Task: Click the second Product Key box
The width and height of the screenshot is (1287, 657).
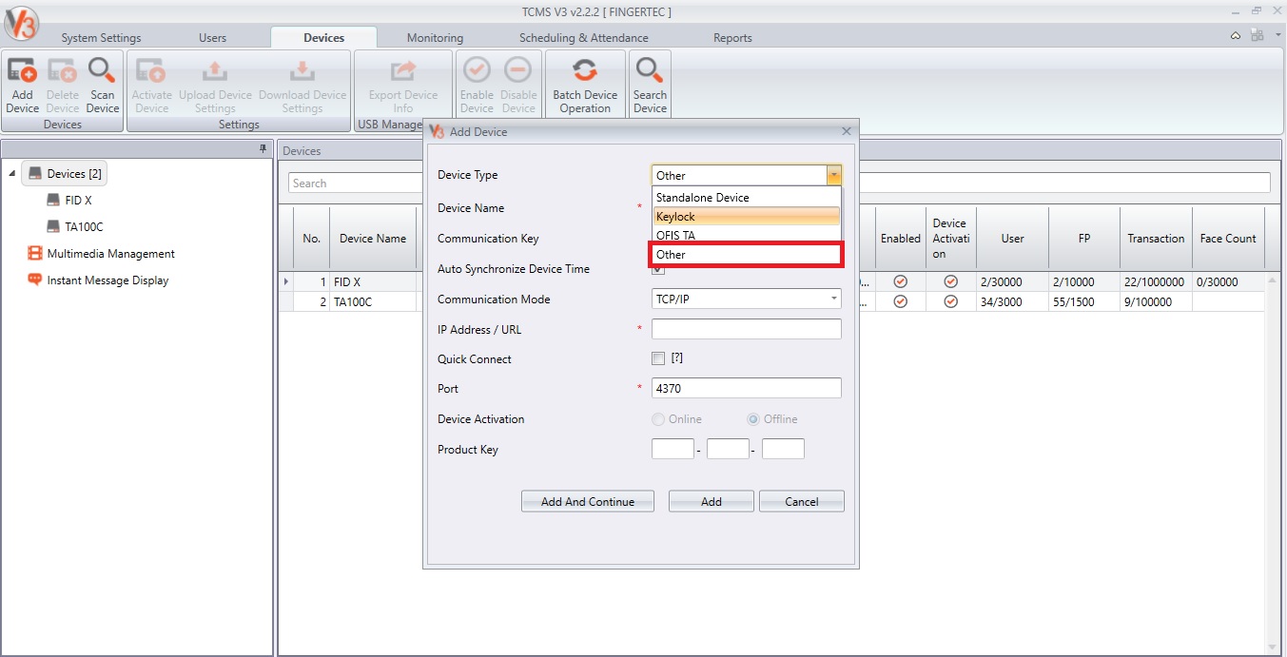Action: 728,449
